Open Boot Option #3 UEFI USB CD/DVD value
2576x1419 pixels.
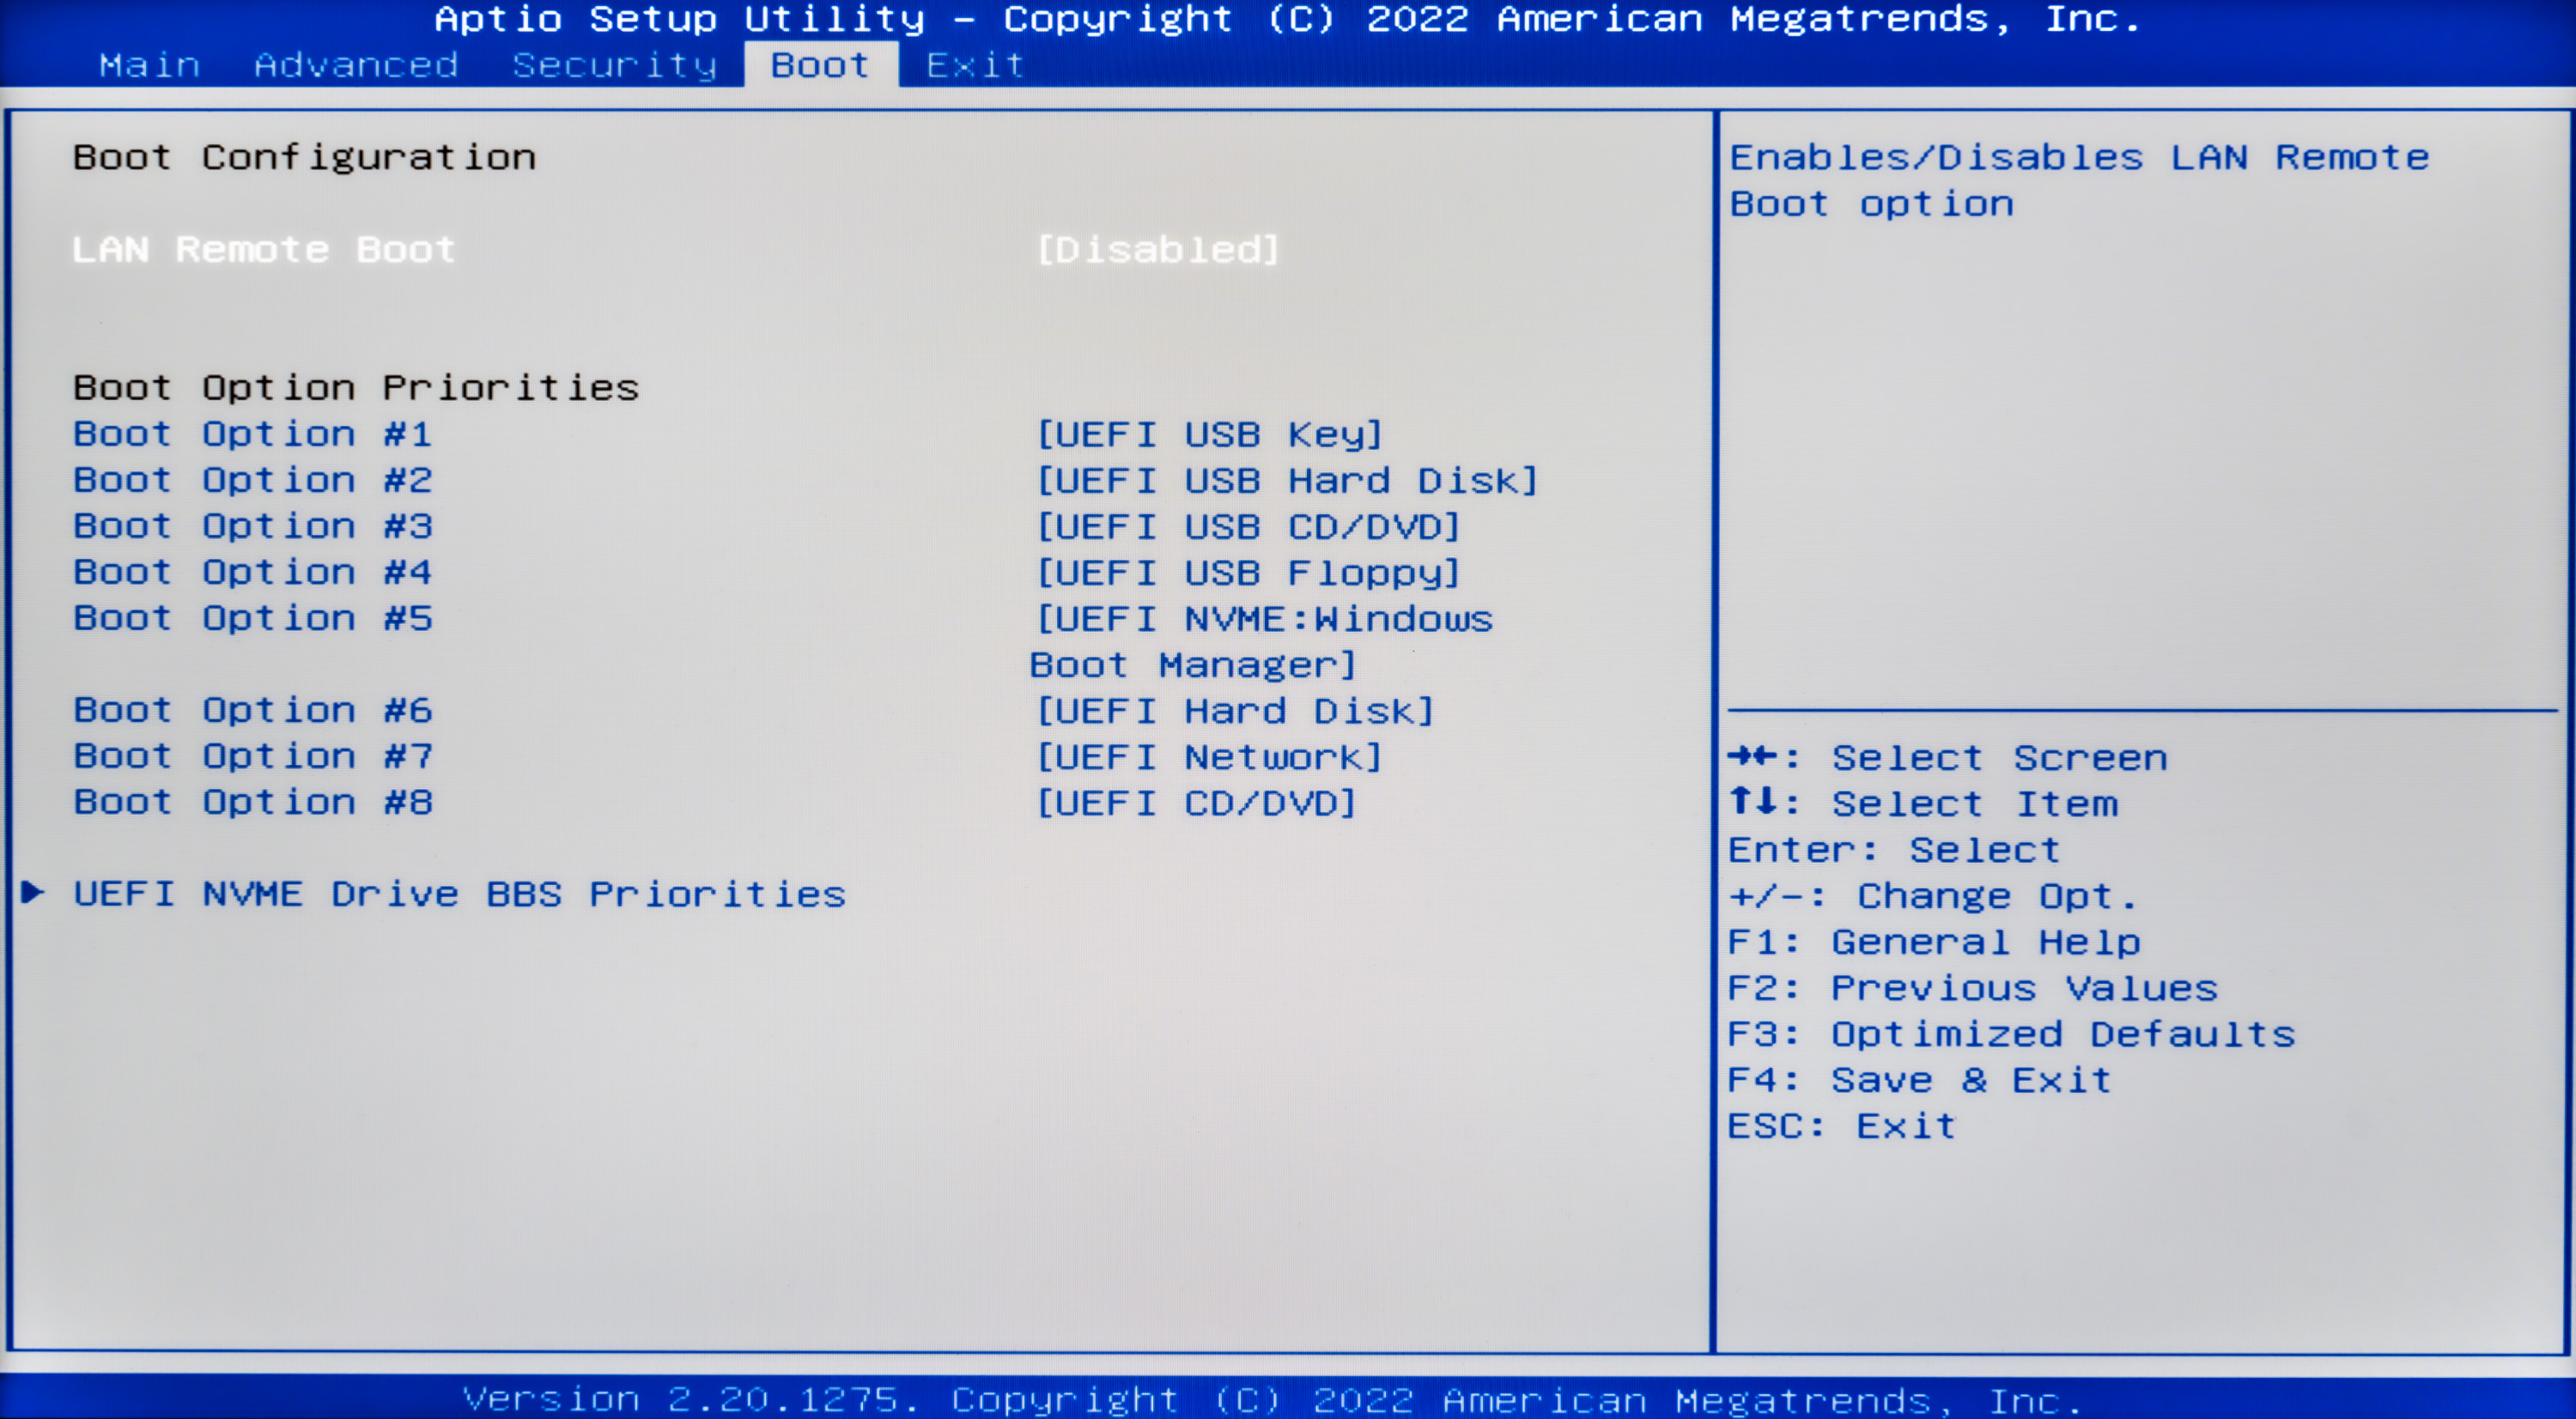1248,526
